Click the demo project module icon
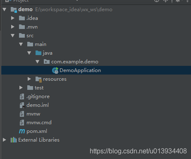This screenshot has height=159, width=191. [x=14, y=10]
